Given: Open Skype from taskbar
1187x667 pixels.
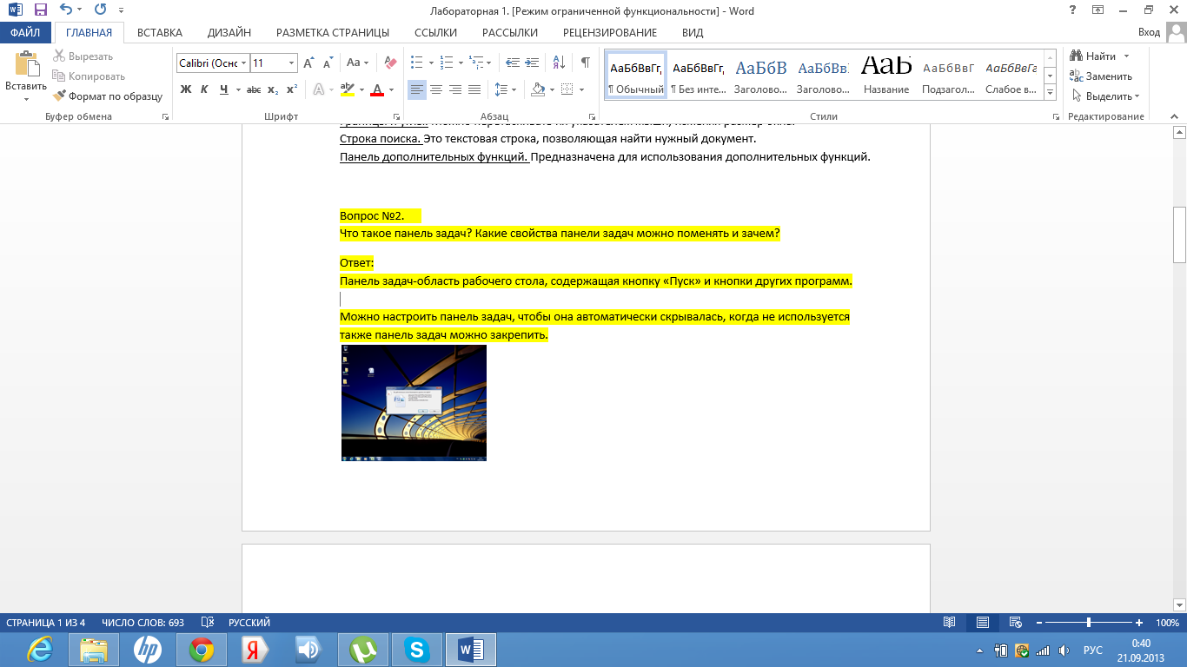Looking at the screenshot, I should tap(417, 650).
